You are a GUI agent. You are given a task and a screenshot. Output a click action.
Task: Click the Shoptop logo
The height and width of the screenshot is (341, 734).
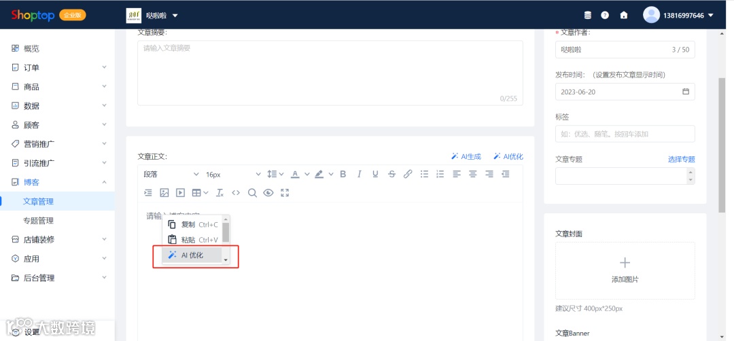pyautogui.click(x=33, y=15)
